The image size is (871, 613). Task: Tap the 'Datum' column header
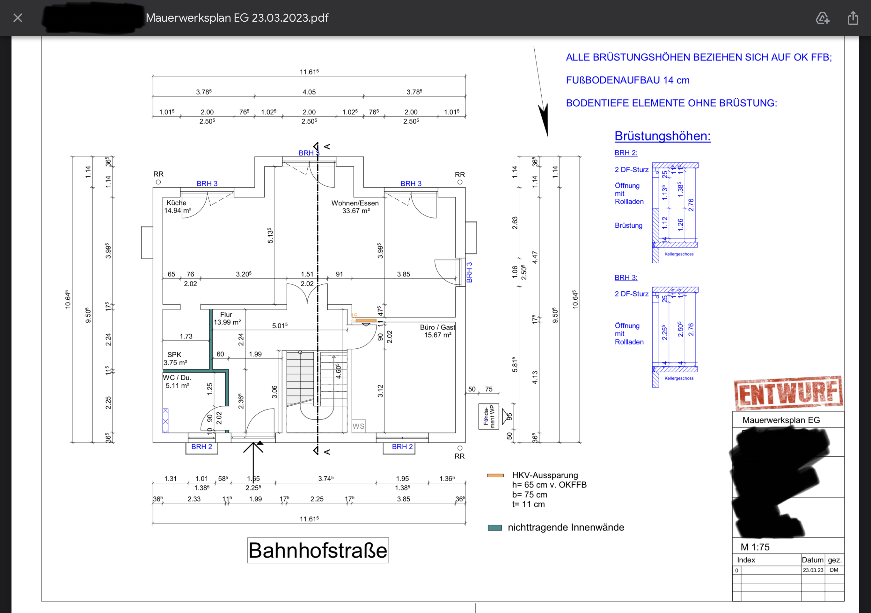point(812,560)
